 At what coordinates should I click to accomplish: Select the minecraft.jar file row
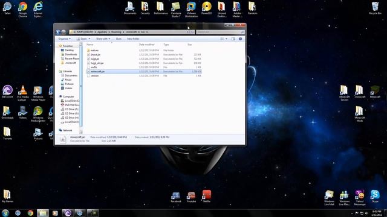144,71
